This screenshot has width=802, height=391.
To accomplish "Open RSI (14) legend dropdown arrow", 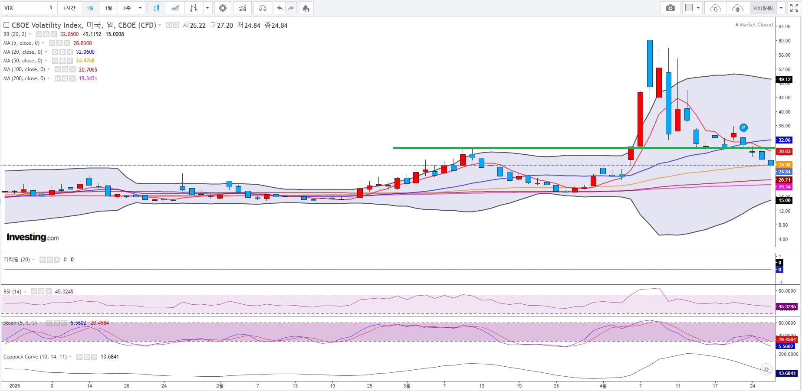I will [25, 291].
